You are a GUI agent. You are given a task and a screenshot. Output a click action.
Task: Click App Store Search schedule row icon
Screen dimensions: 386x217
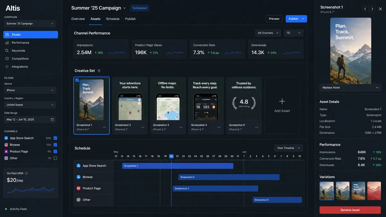[x=78, y=166]
